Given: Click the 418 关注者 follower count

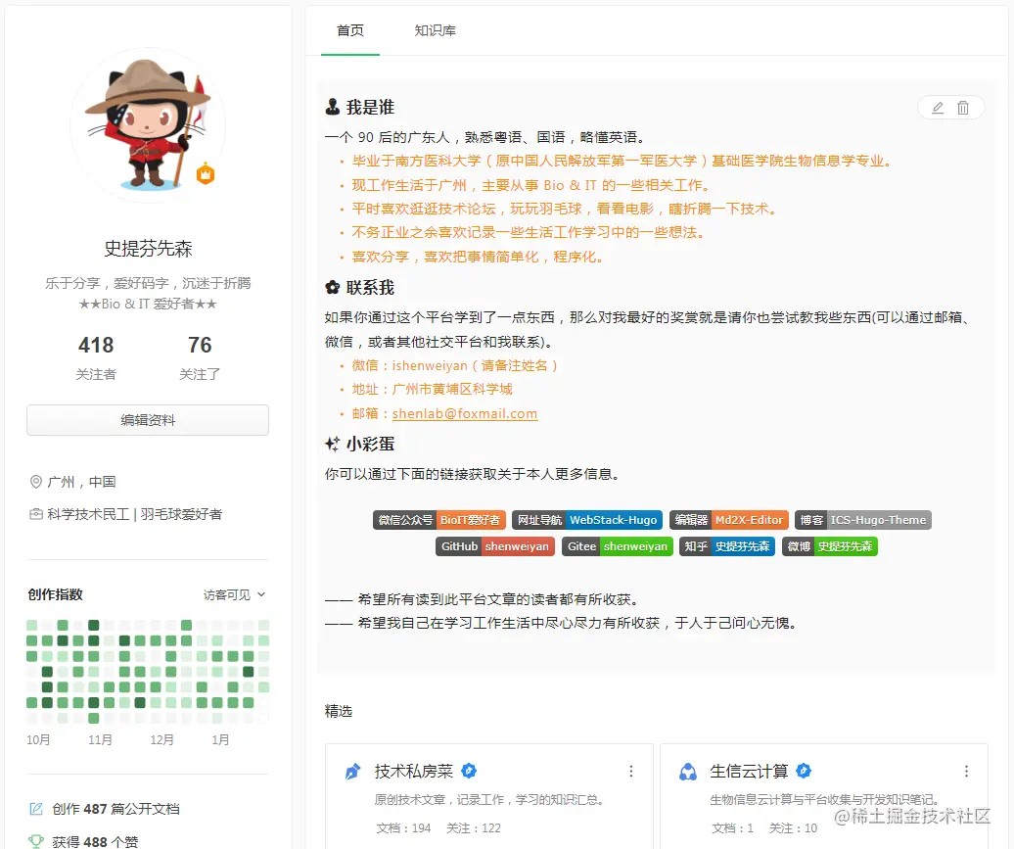Looking at the screenshot, I should click(x=96, y=357).
